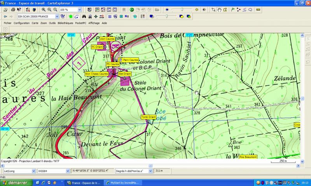Click the Tomb Driant waypoint label
The image size is (311, 186).
pos(149,117)
